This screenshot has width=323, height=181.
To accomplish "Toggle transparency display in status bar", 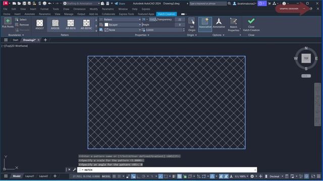I will (x=180, y=176).
